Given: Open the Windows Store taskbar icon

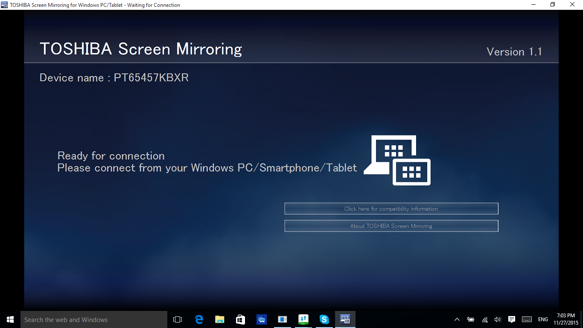Looking at the screenshot, I should [241, 319].
